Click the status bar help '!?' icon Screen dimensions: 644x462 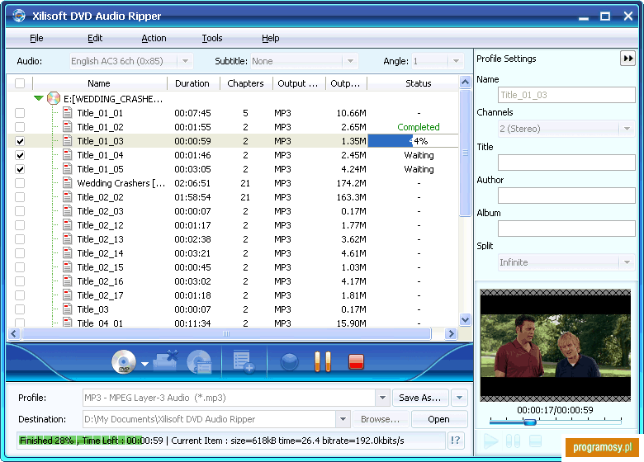point(456,441)
